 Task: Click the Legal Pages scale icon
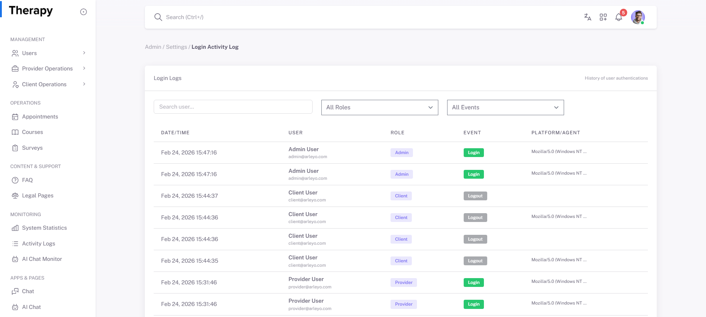(x=15, y=196)
